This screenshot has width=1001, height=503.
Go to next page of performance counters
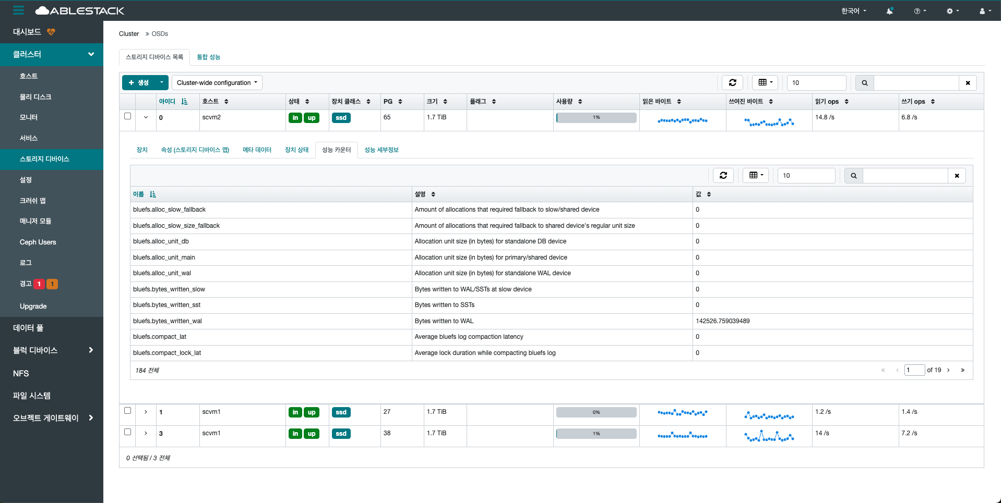coord(948,370)
